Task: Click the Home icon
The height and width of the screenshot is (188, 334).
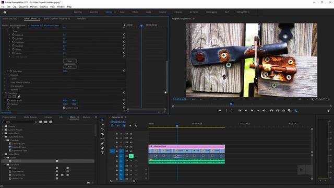Action: pos(5,12)
